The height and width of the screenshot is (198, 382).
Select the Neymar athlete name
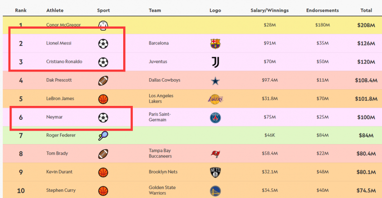click(54, 117)
